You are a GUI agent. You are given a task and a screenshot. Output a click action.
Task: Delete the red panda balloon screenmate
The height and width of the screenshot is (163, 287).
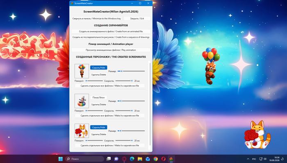[x=99, y=75]
